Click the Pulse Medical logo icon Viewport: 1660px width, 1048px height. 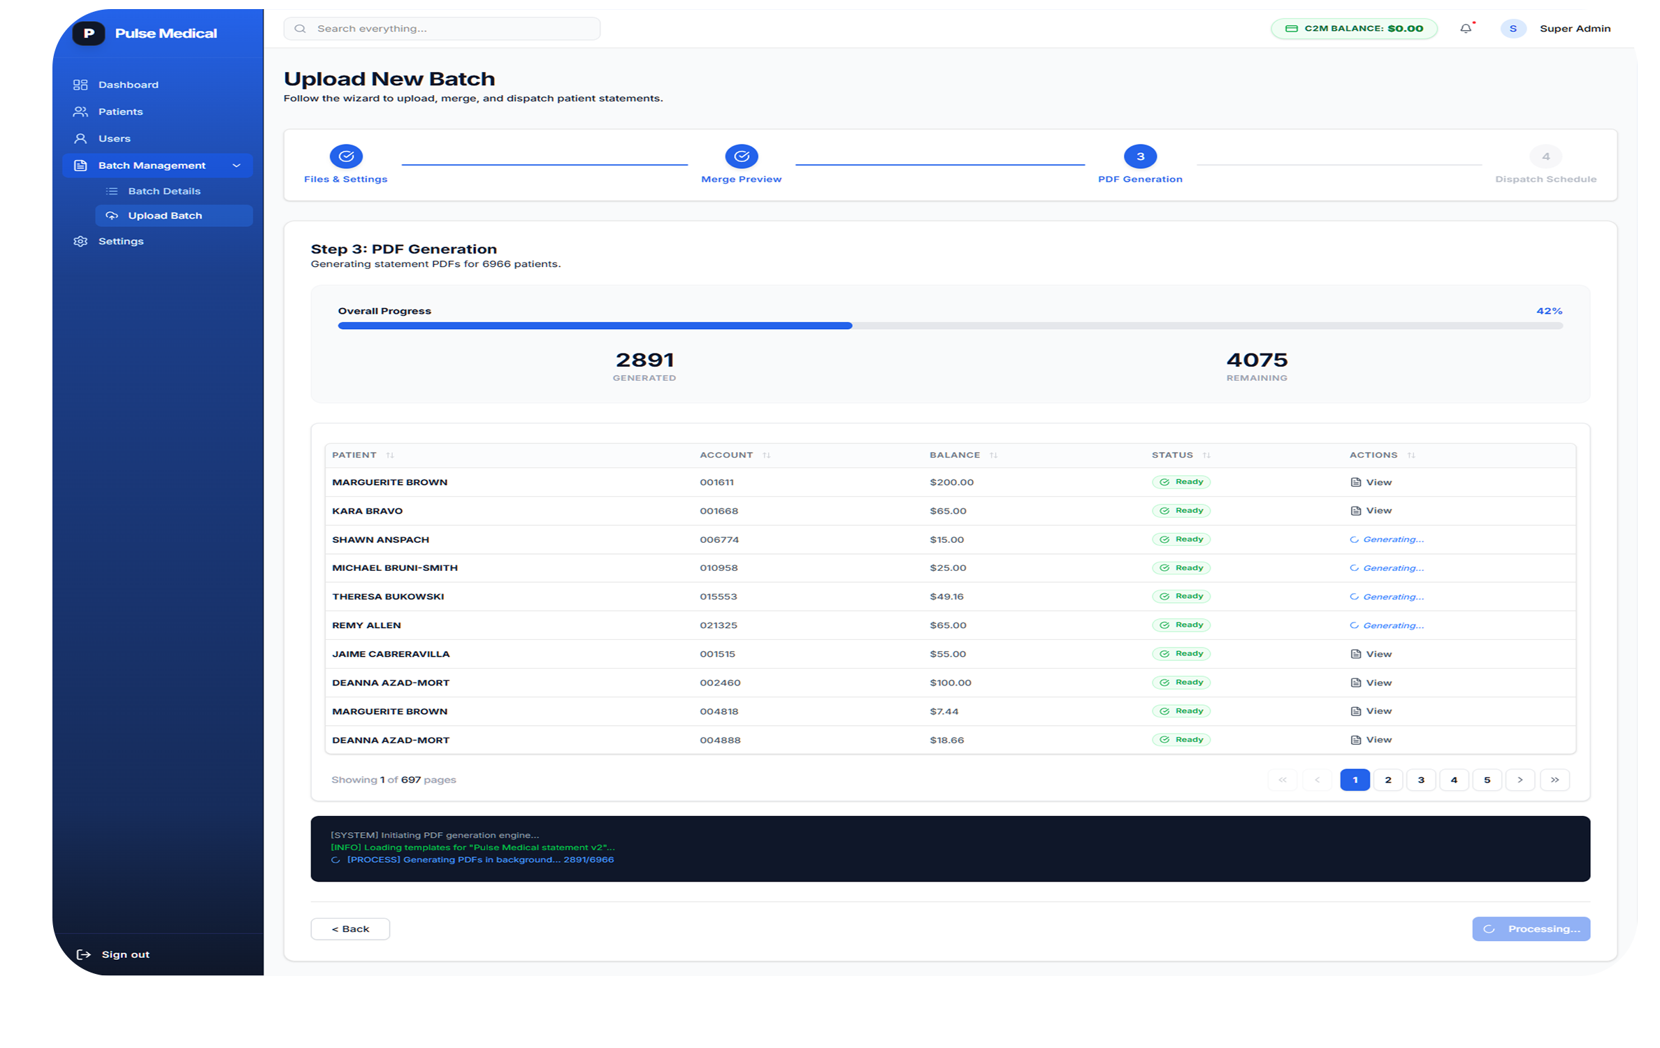point(89,33)
